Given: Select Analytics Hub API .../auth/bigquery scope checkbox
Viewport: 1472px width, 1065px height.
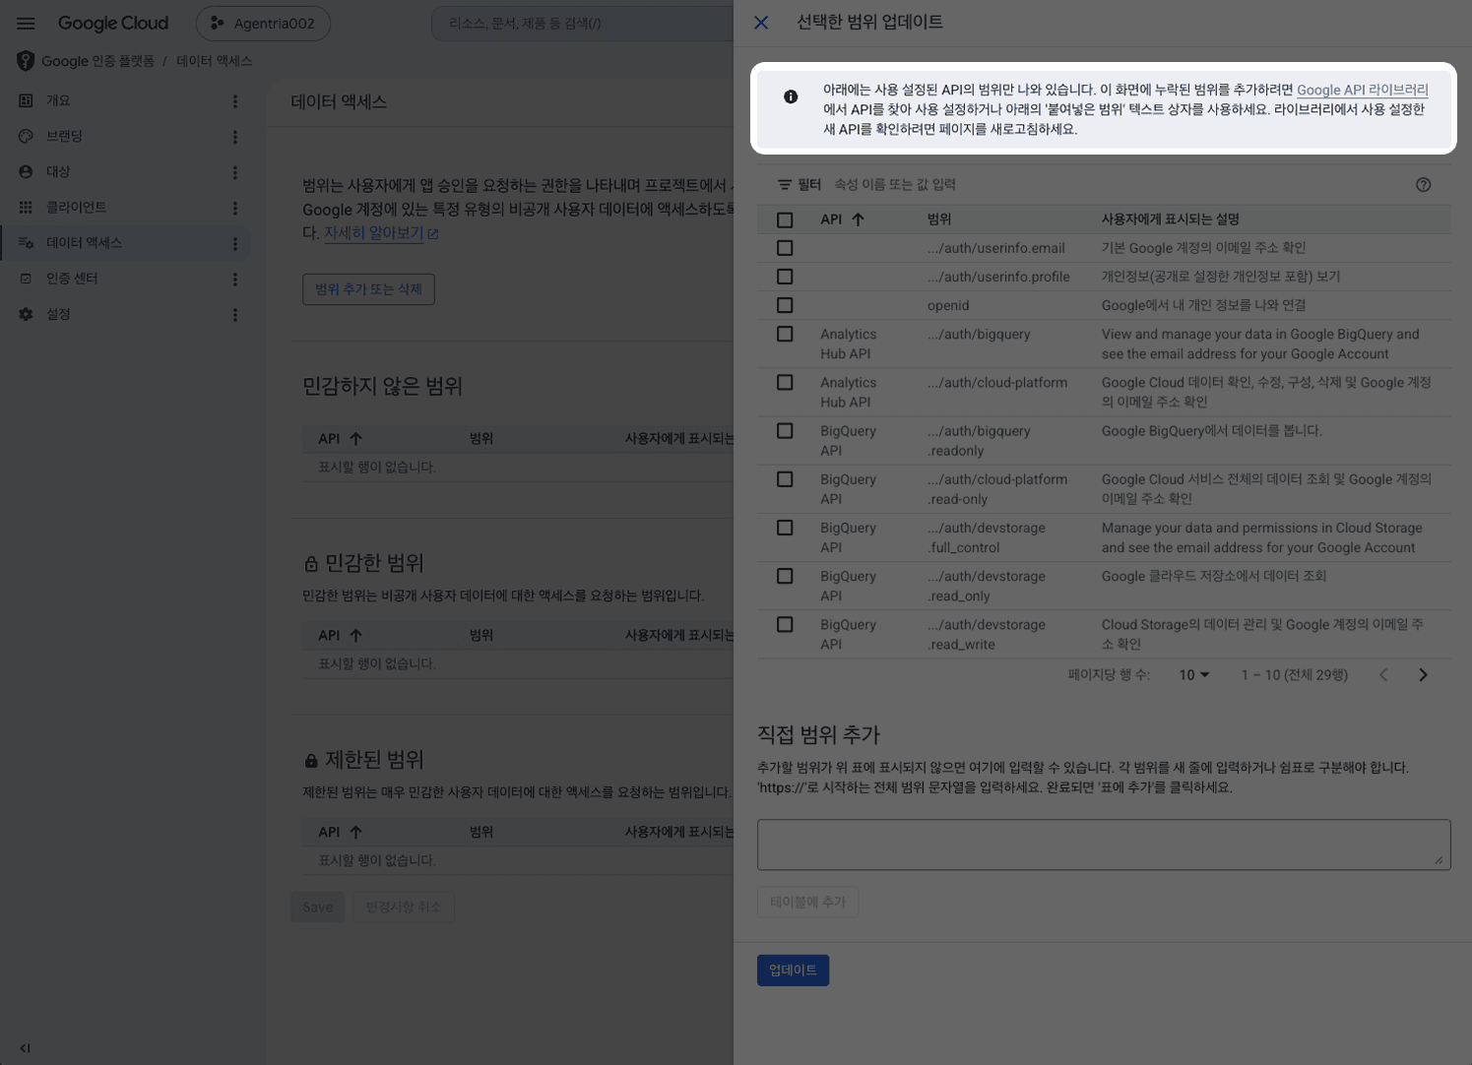Looking at the screenshot, I should [785, 334].
